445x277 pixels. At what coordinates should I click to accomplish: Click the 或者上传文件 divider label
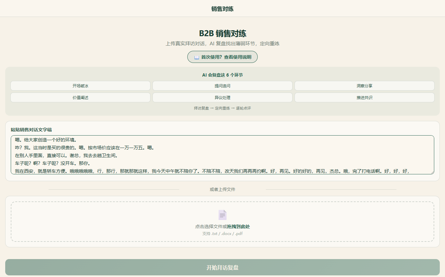(223, 189)
